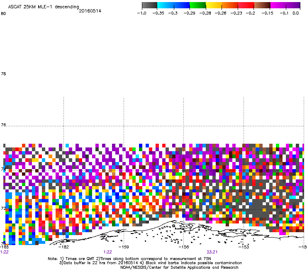Click the colorbar value -0.35
The width and height of the screenshot is (307, 270).
click(158, 13)
